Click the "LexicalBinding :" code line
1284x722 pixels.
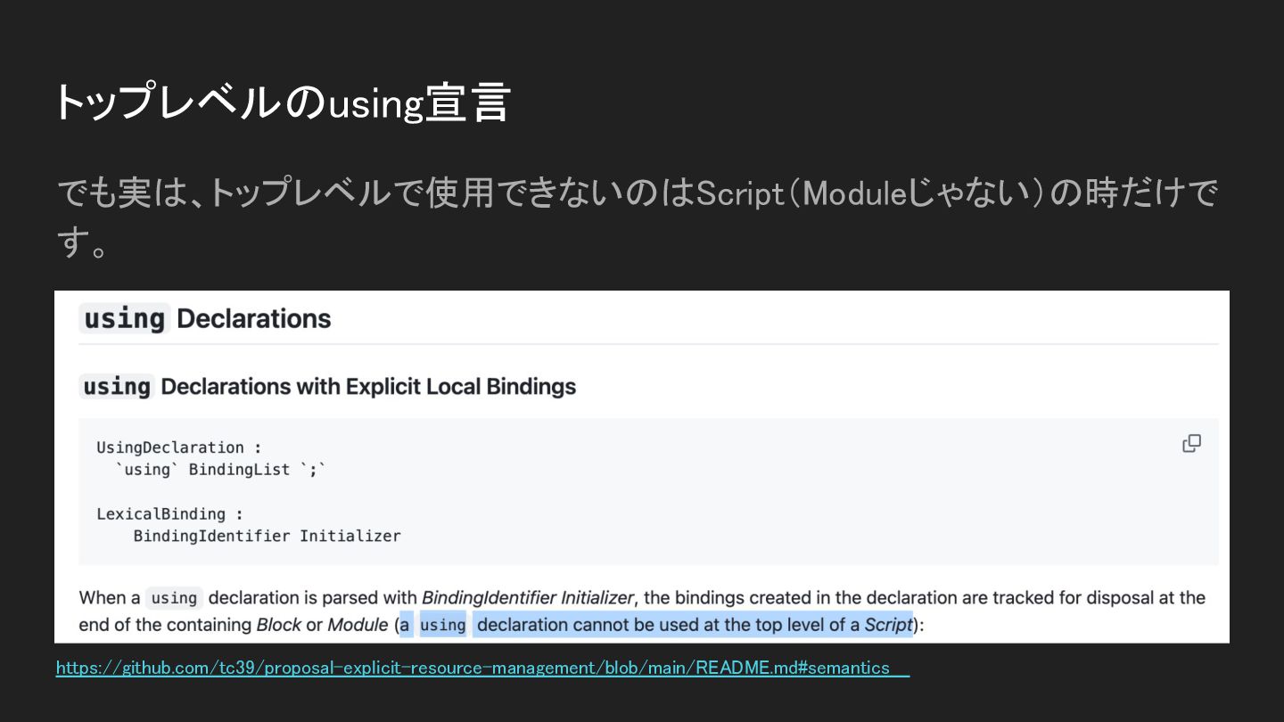(x=169, y=514)
